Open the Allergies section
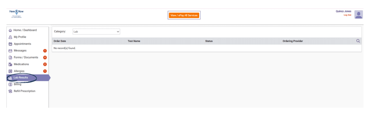This screenshot has width=374, height=133. 19,71
